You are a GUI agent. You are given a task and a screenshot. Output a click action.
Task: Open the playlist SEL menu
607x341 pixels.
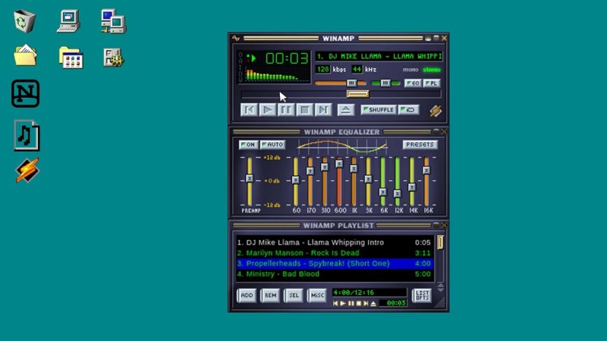pos(294,295)
